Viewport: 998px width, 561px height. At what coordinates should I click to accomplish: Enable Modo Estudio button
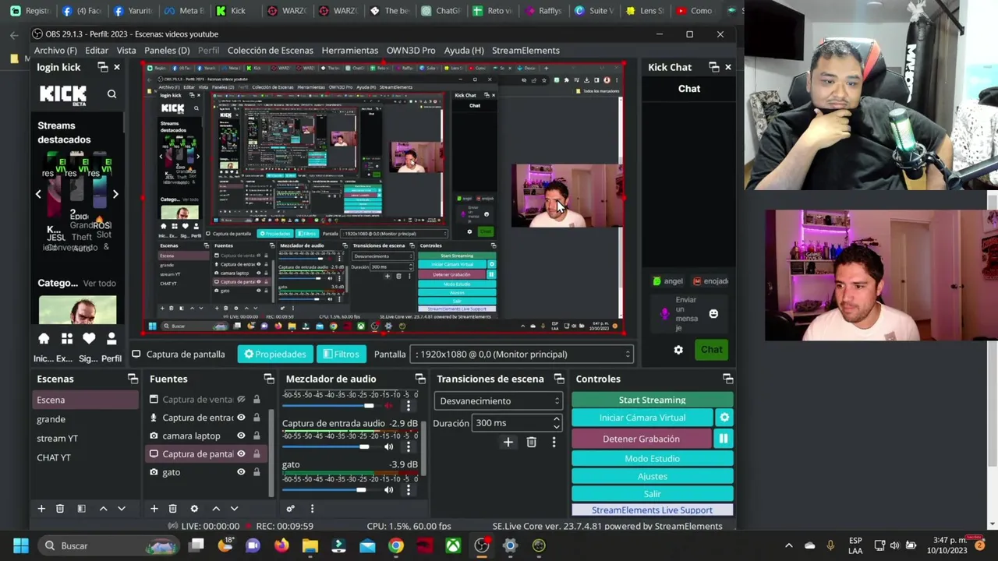653,459
